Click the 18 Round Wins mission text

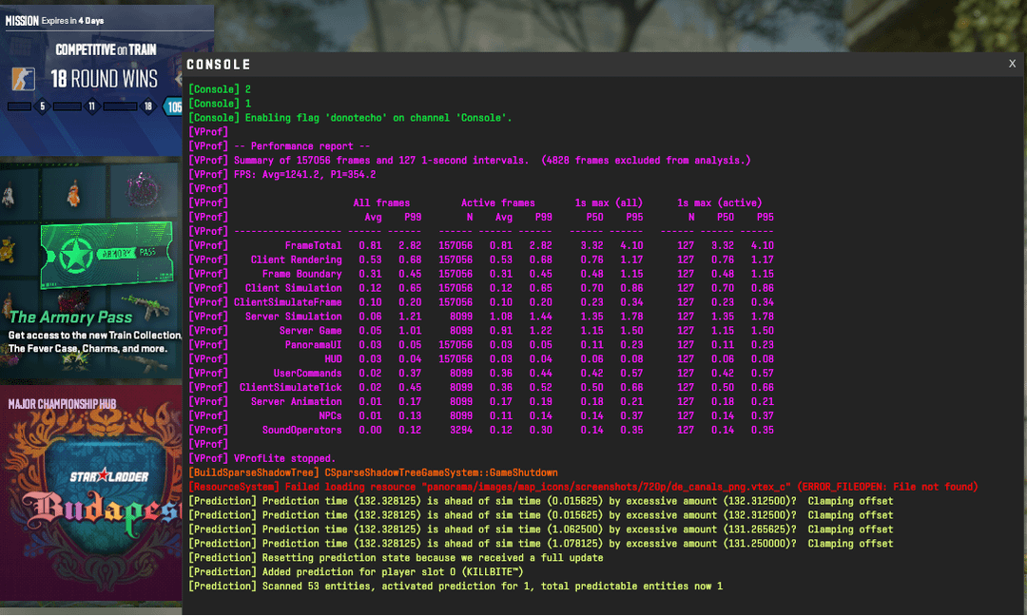tap(105, 79)
